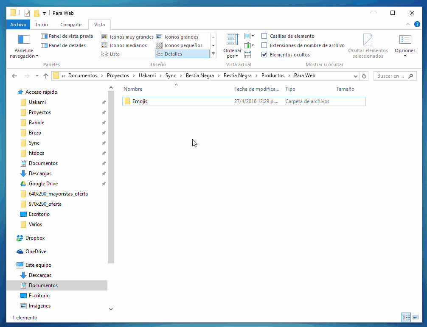427x327 pixels.
Task: Click size all columns to fit icon
Action: (247, 54)
